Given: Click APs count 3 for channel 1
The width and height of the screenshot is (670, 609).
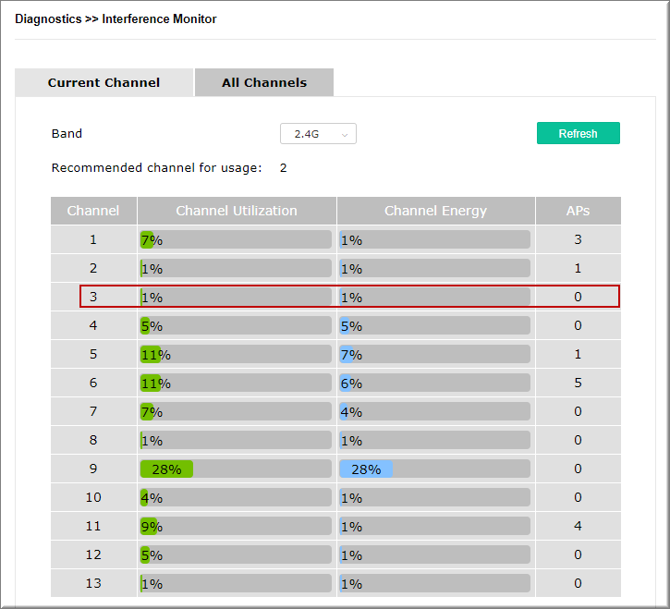Looking at the screenshot, I should pyautogui.click(x=579, y=239).
